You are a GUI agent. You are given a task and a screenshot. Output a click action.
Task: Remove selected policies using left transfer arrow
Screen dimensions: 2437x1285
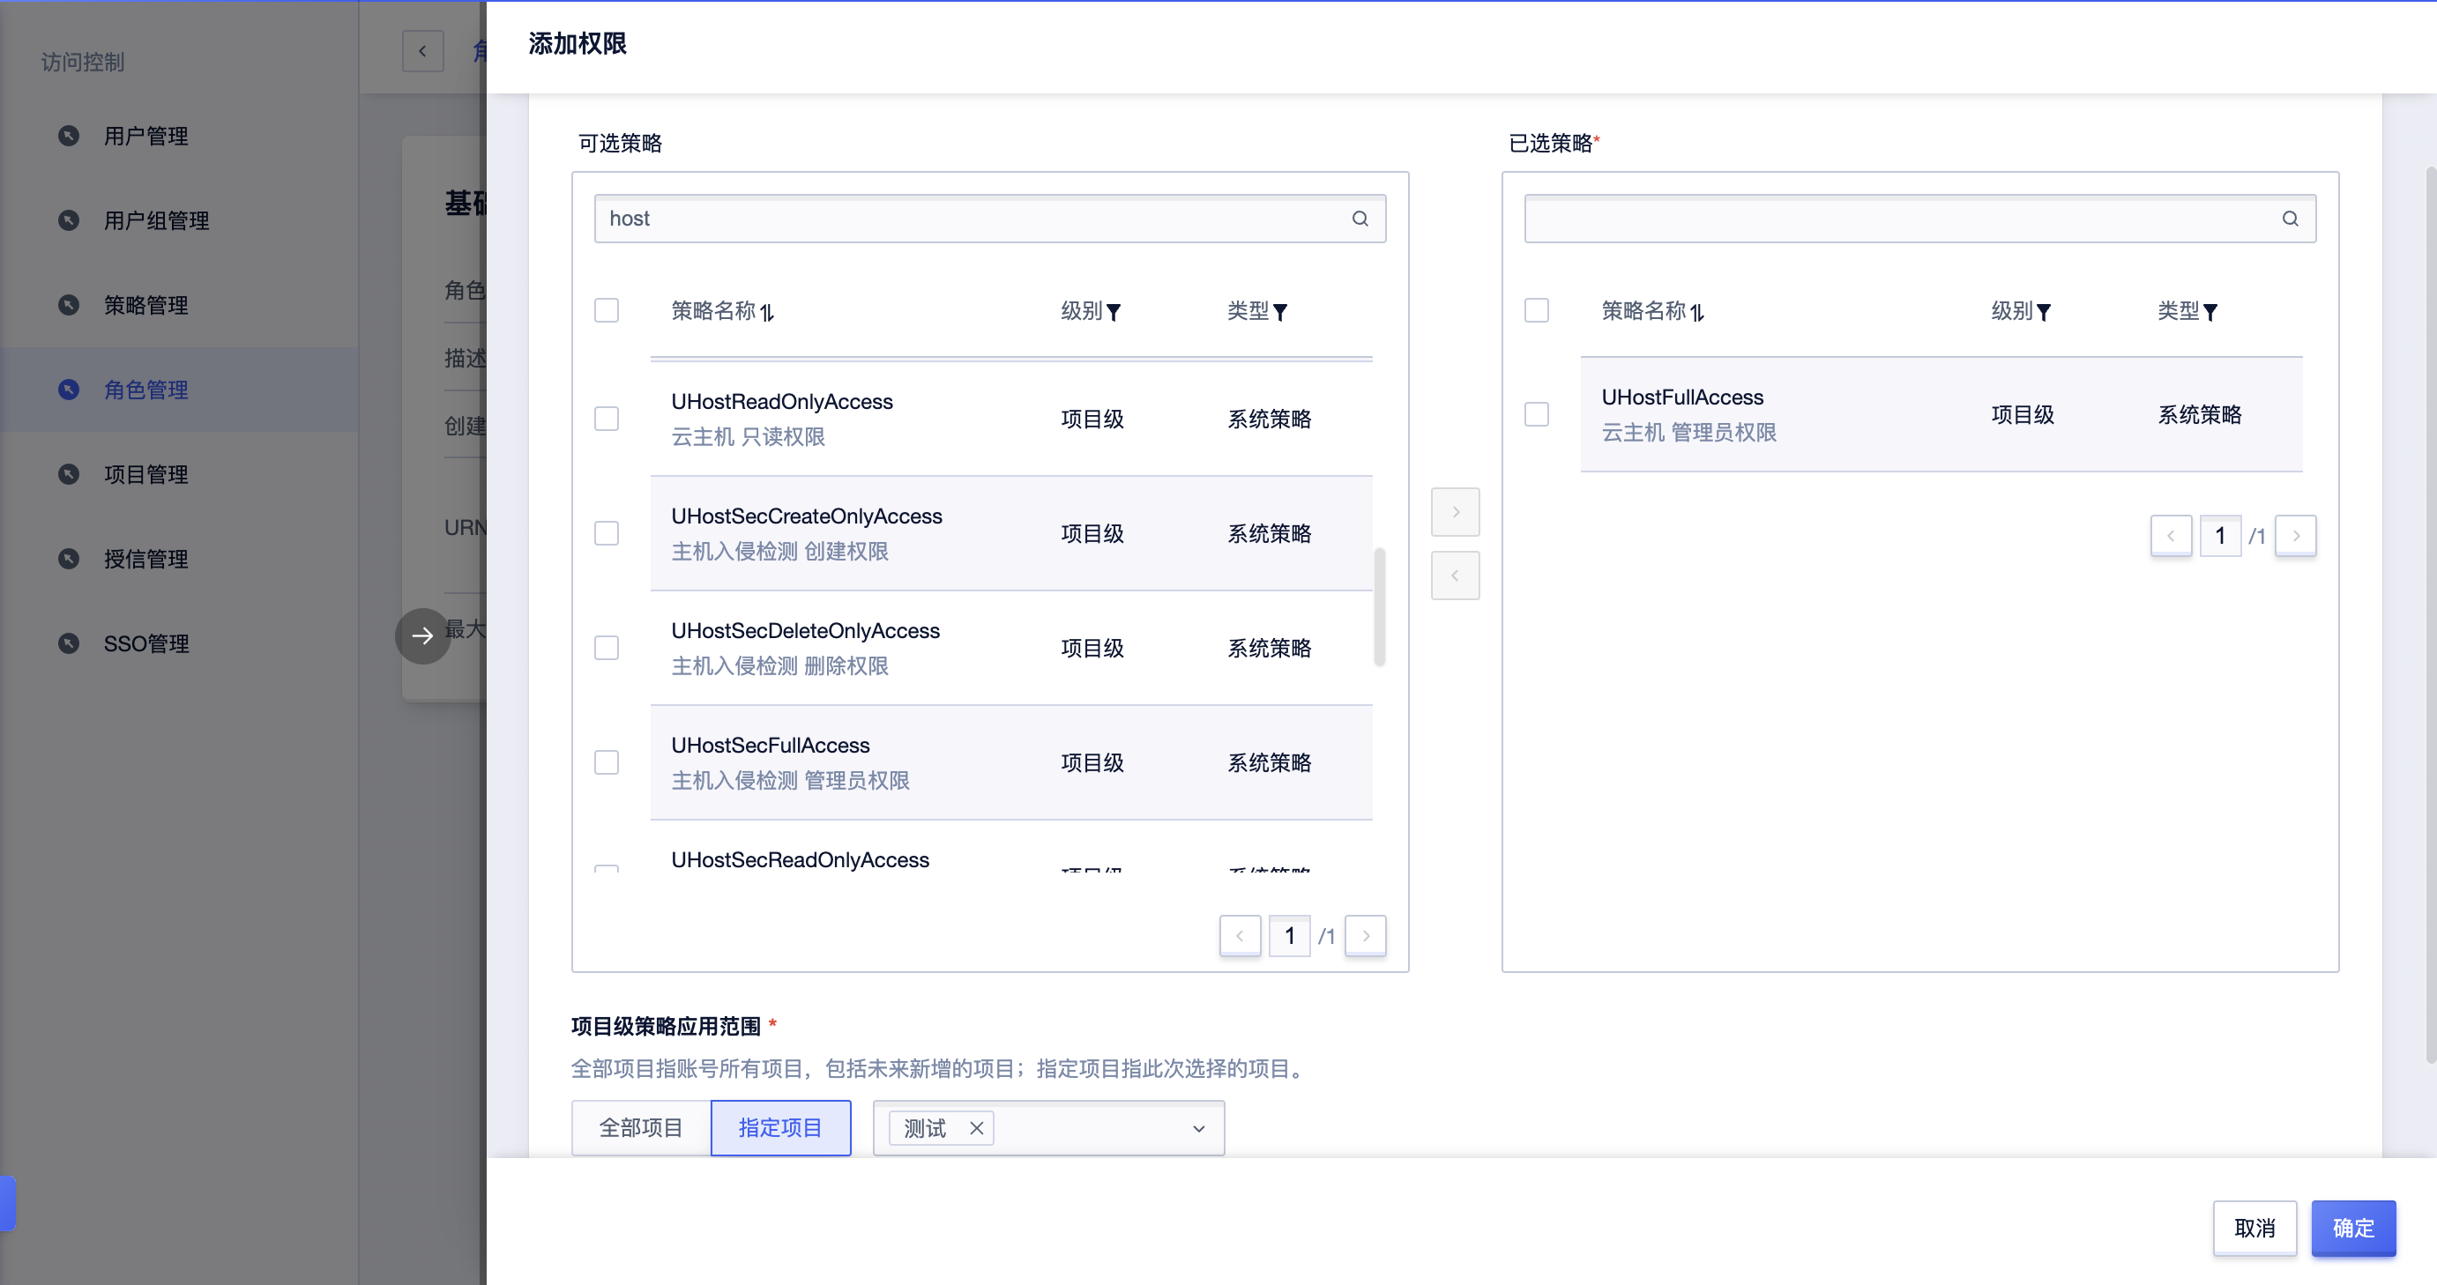pos(1455,575)
